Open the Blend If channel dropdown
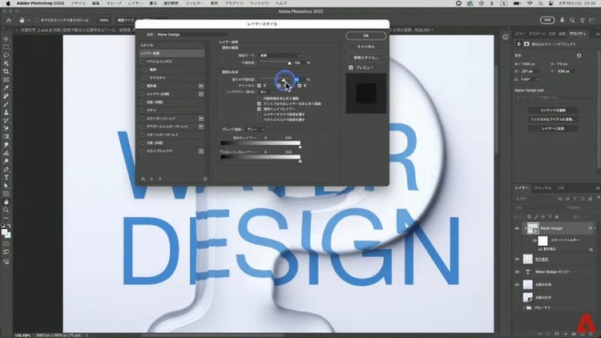 tap(255, 128)
